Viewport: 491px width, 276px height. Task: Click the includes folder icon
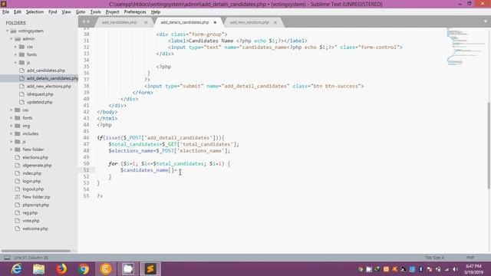point(18,133)
